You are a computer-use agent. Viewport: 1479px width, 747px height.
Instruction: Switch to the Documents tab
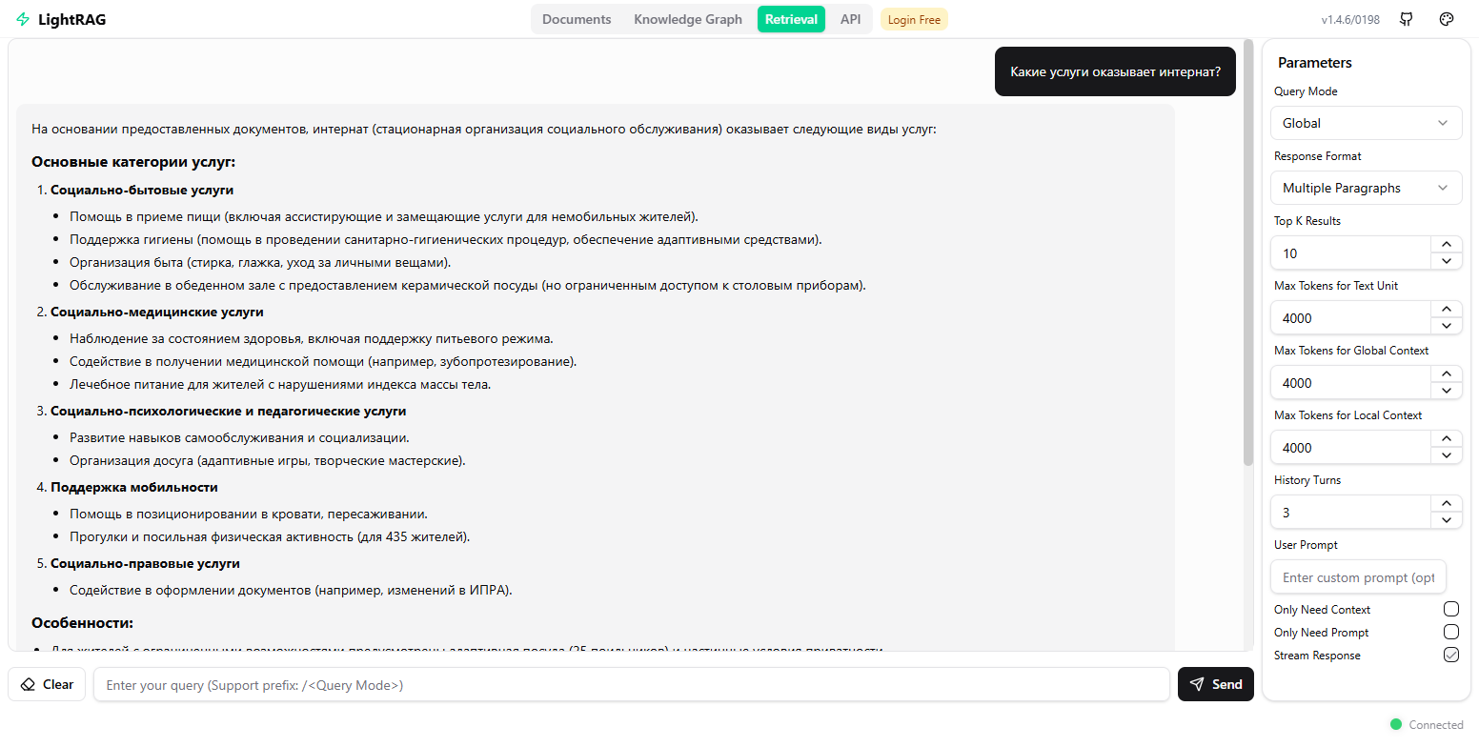coord(577,19)
